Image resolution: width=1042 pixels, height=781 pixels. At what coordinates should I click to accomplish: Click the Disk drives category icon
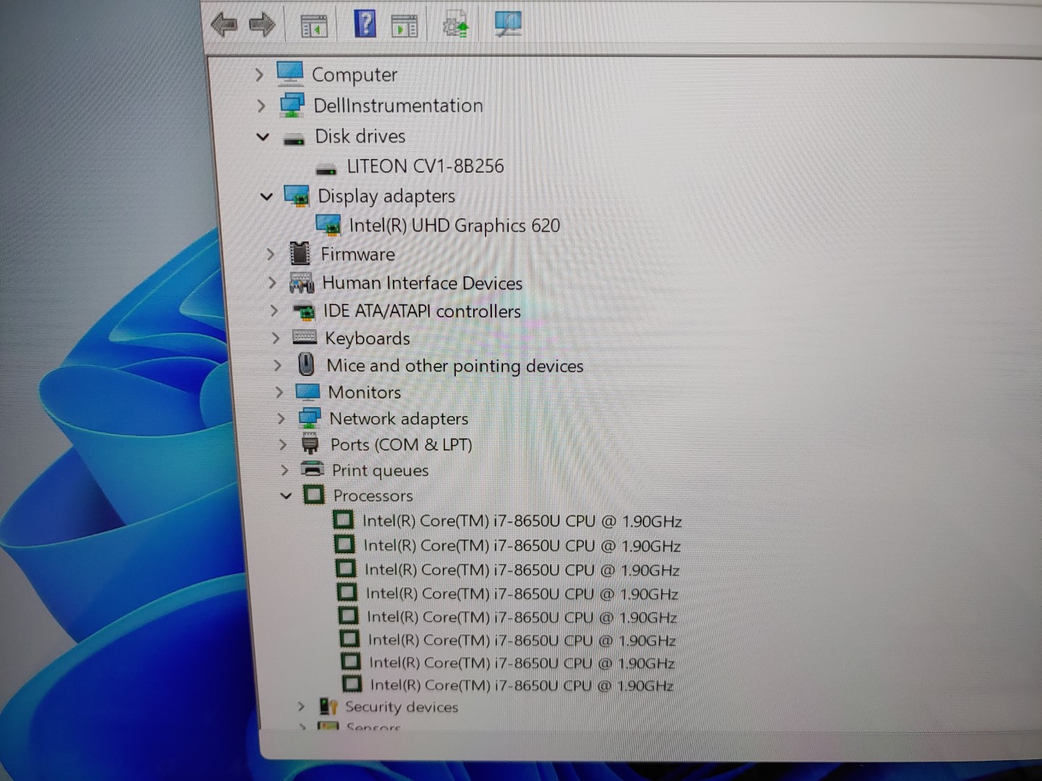click(294, 139)
